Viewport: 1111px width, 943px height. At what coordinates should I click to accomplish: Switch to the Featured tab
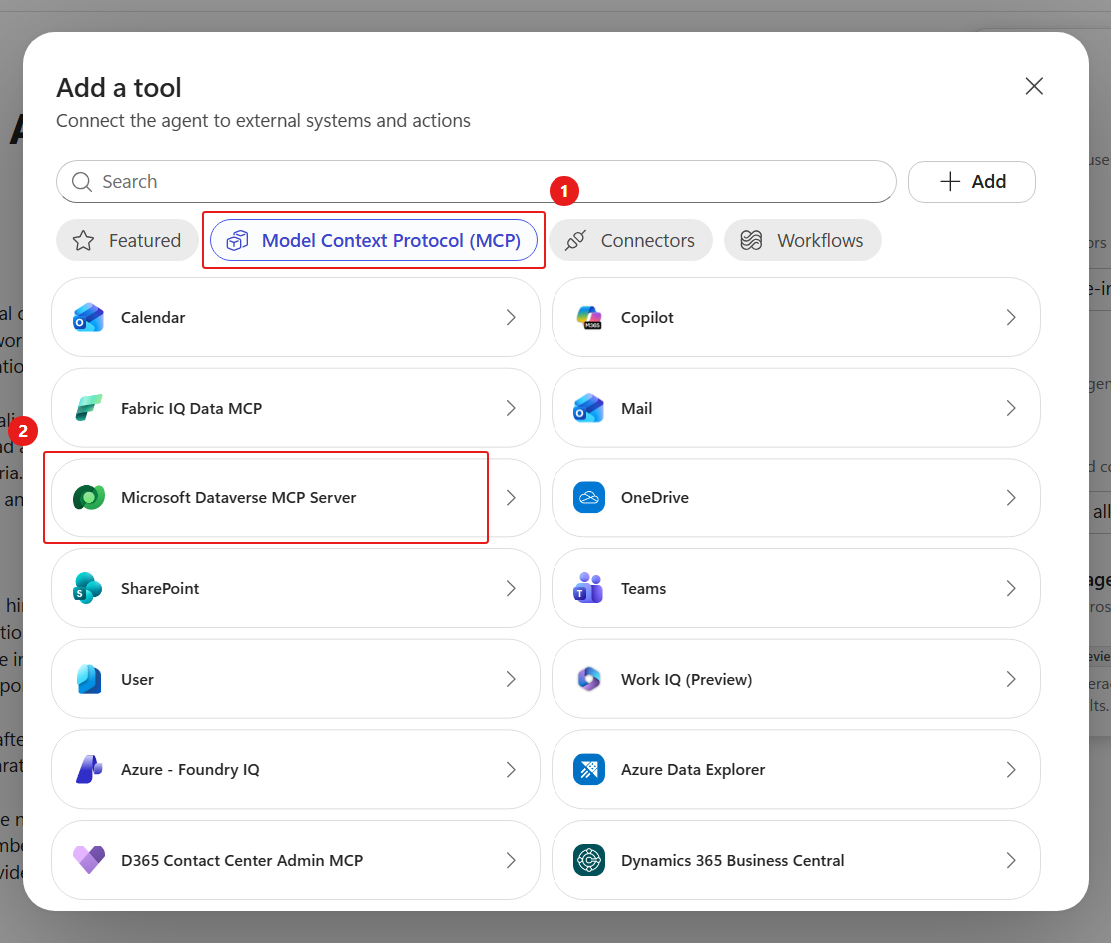pyautogui.click(x=127, y=240)
